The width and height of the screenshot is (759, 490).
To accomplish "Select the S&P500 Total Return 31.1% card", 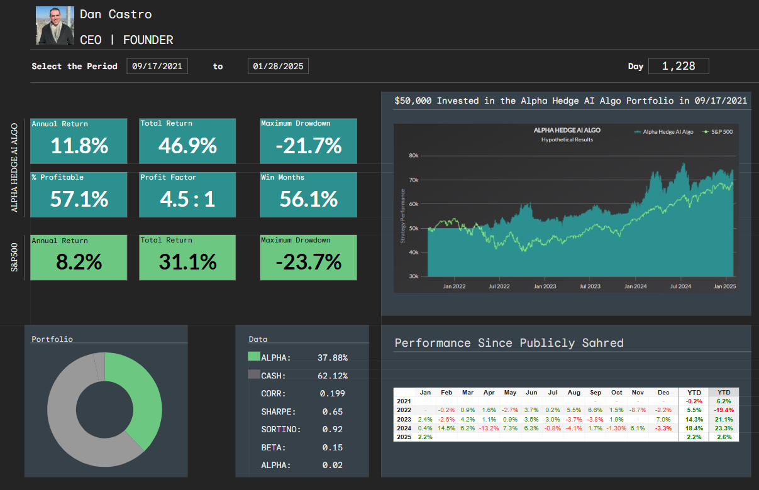I will tap(187, 258).
